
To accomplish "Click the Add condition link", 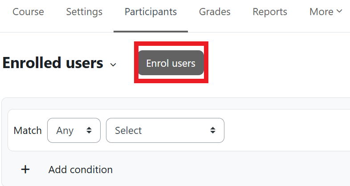I will click(80, 170).
